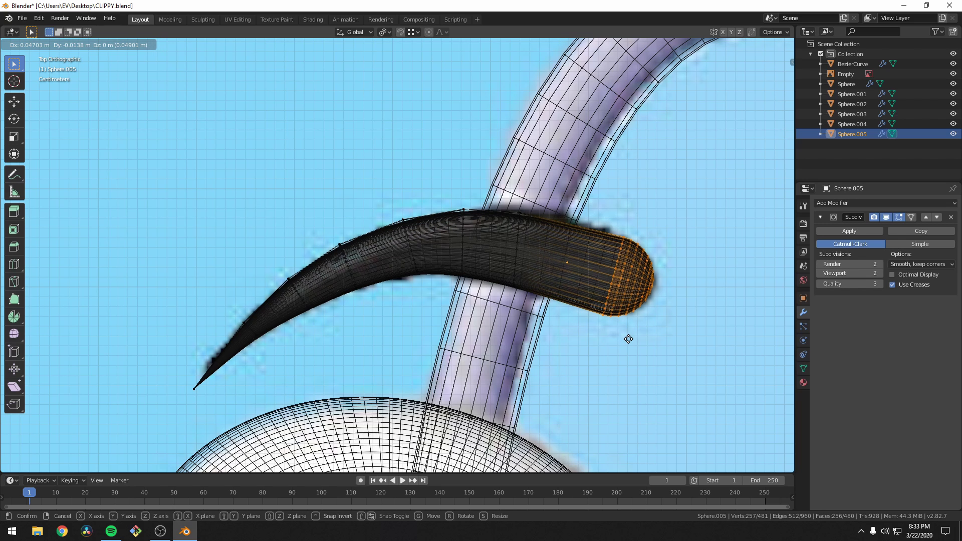Open the Render properties tab
Screen dimensions: 962x541
pyautogui.click(x=803, y=223)
